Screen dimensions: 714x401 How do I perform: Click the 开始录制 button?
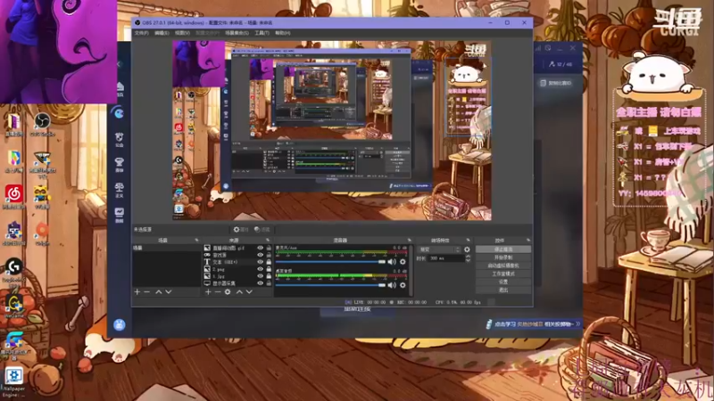[503, 258]
